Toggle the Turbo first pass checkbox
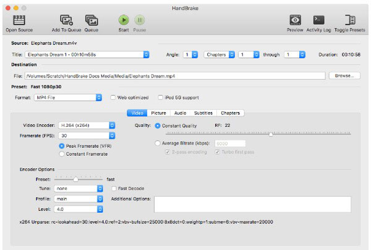 [x=217, y=152]
